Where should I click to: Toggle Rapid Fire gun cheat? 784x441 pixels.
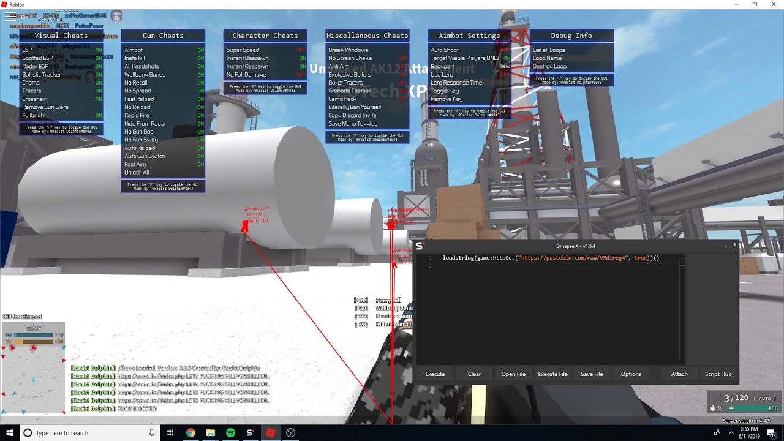click(x=164, y=115)
